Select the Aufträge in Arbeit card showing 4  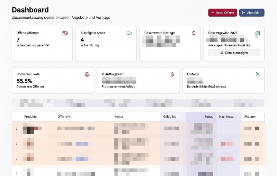pyautogui.click(x=106, y=44)
